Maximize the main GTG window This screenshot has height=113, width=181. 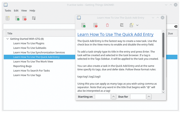pyautogui.click(x=171, y=5)
